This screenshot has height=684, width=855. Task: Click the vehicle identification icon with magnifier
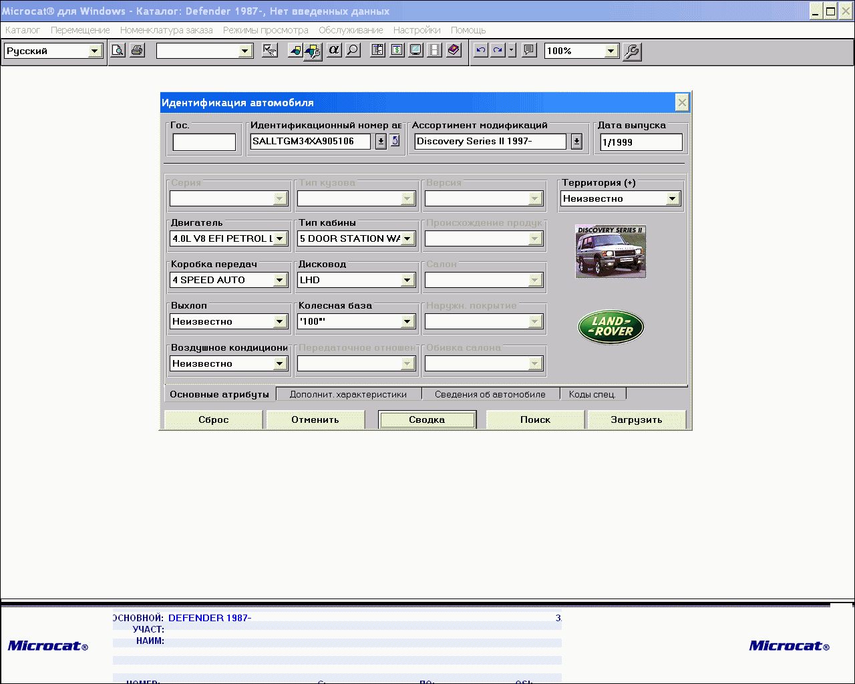pyautogui.click(x=313, y=51)
